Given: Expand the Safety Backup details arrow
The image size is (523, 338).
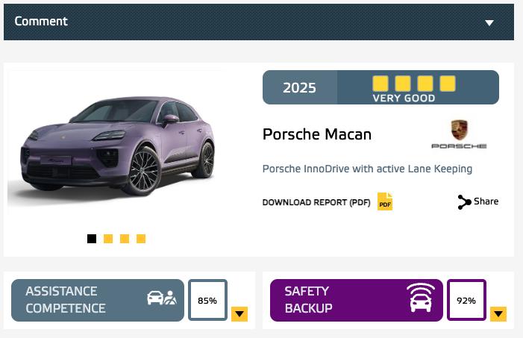Looking at the screenshot, I should (498, 314).
